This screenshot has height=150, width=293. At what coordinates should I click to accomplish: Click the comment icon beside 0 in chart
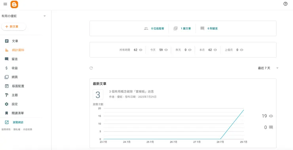coord(271,127)
